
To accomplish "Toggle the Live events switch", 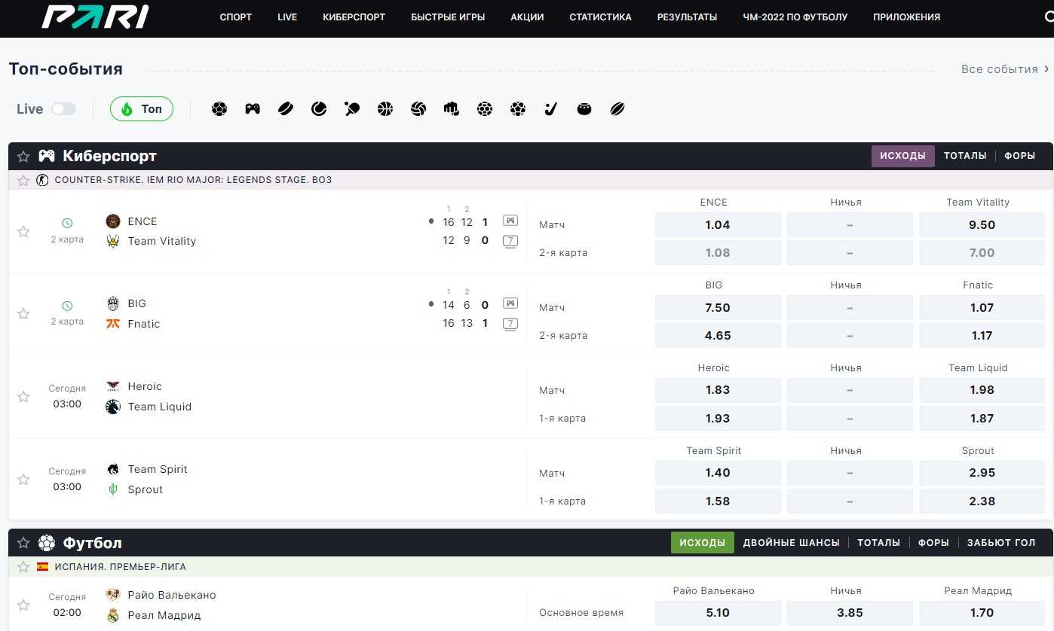I will 63,109.
